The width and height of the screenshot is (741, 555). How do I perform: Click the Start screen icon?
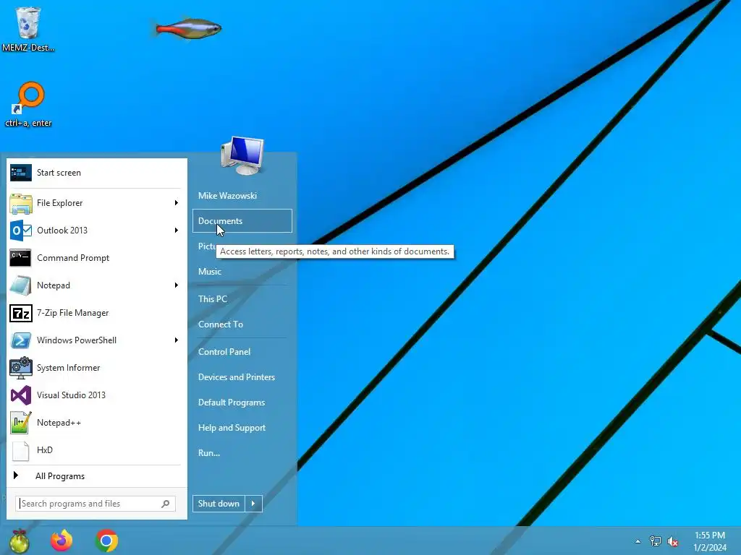click(x=21, y=173)
